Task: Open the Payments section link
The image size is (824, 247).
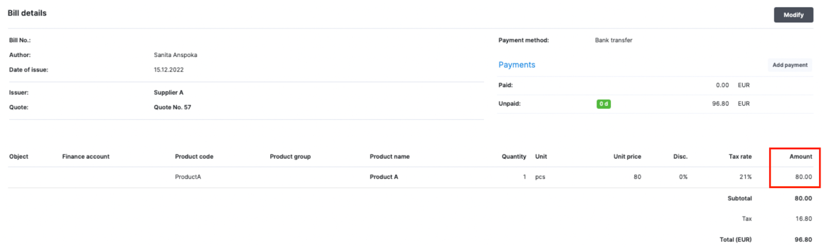Action: (x=517, y=65)
